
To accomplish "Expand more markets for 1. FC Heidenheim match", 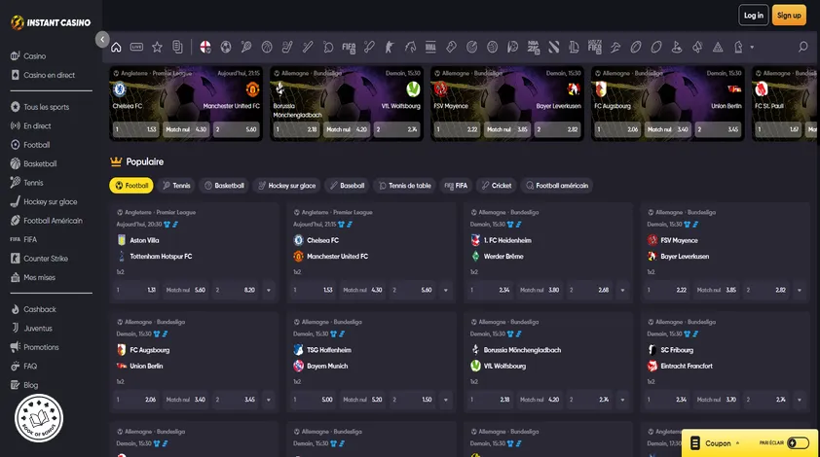I will [x=622, y=290].
